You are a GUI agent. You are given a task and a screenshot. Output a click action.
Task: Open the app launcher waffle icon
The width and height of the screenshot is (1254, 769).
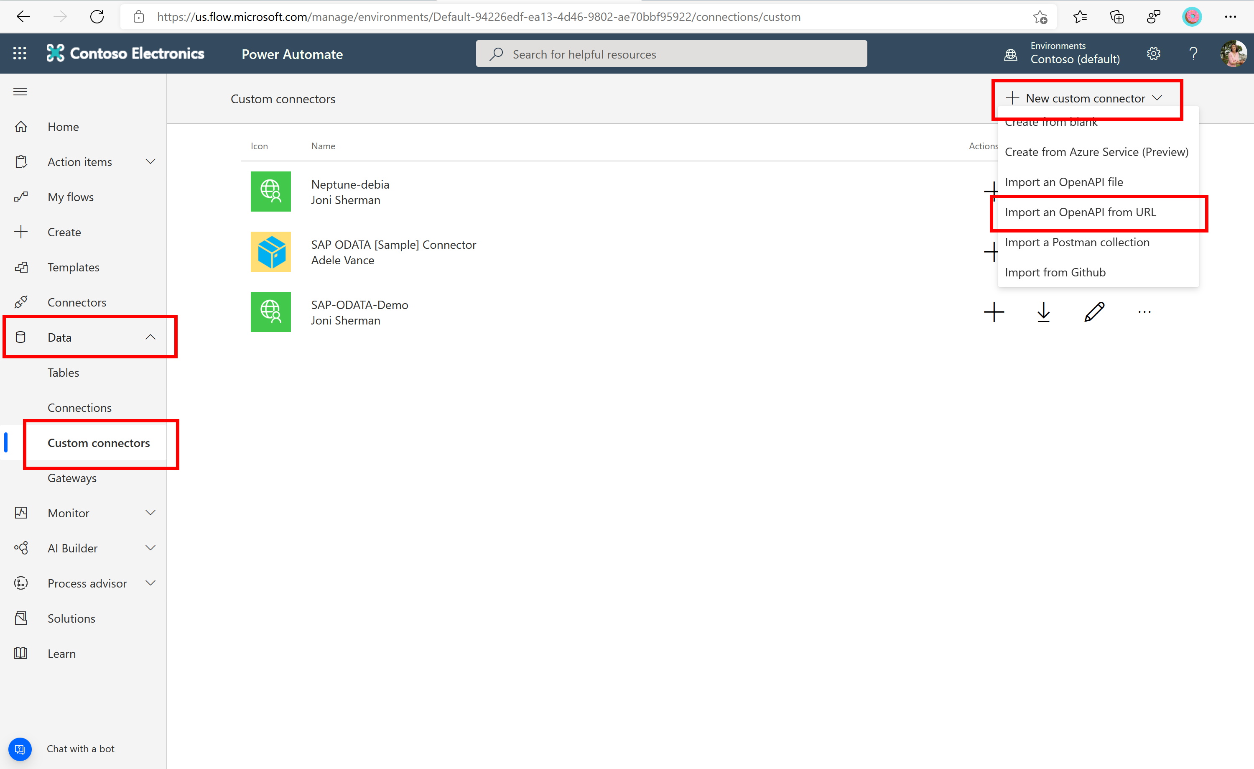[19, 54]
